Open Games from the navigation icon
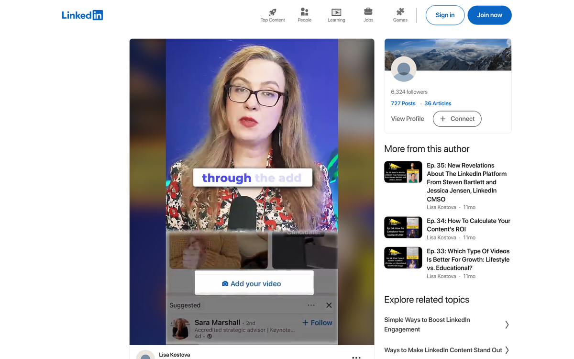This screenshot has height=359, width=574. point(400,12)
